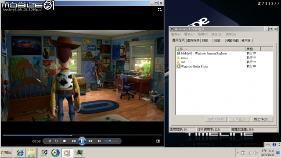Adjust the Media Player volume slider
Viewport: 281px width, 158px height.
111,141
